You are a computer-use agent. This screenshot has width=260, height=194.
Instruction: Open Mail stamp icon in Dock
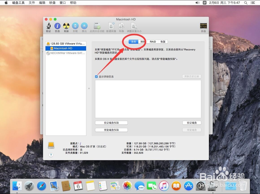click(x=54, y=186)
